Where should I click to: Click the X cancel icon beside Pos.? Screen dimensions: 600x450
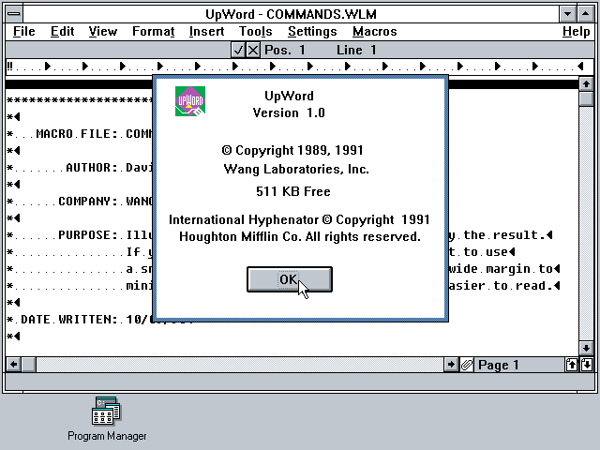click(x=253, y=50)
